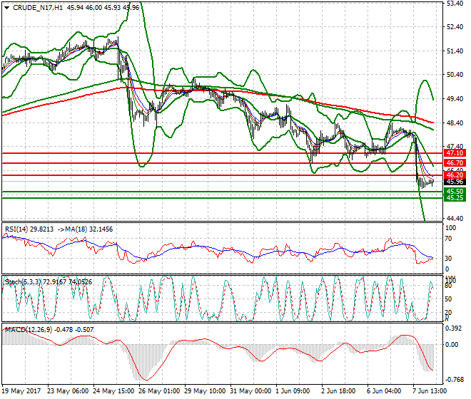Click the green 45.25 support level label

pyautogui.click(x=455, y=198)
